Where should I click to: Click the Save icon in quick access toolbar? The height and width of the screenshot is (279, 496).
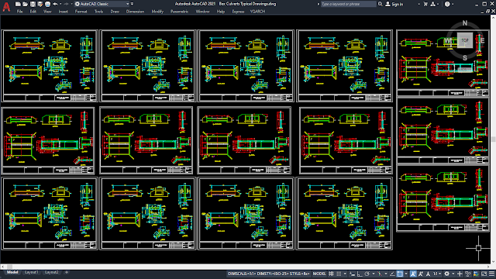tap(33, 4)
